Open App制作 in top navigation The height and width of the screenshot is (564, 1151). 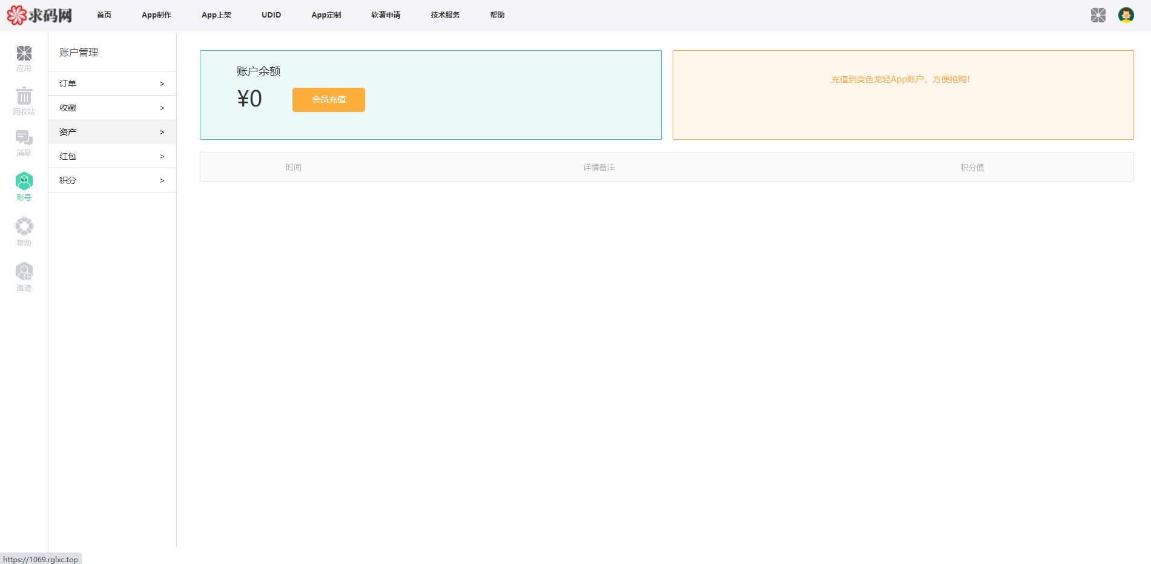pos(156,15)
